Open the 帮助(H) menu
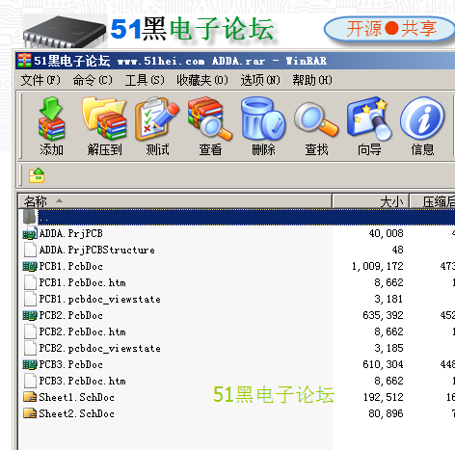455x450 pixels. (312, 80)
